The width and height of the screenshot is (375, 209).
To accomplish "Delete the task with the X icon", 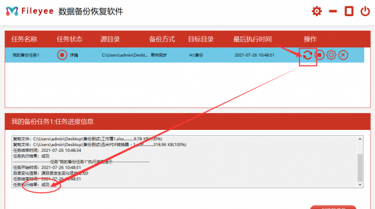I will [x=343, y=55].
